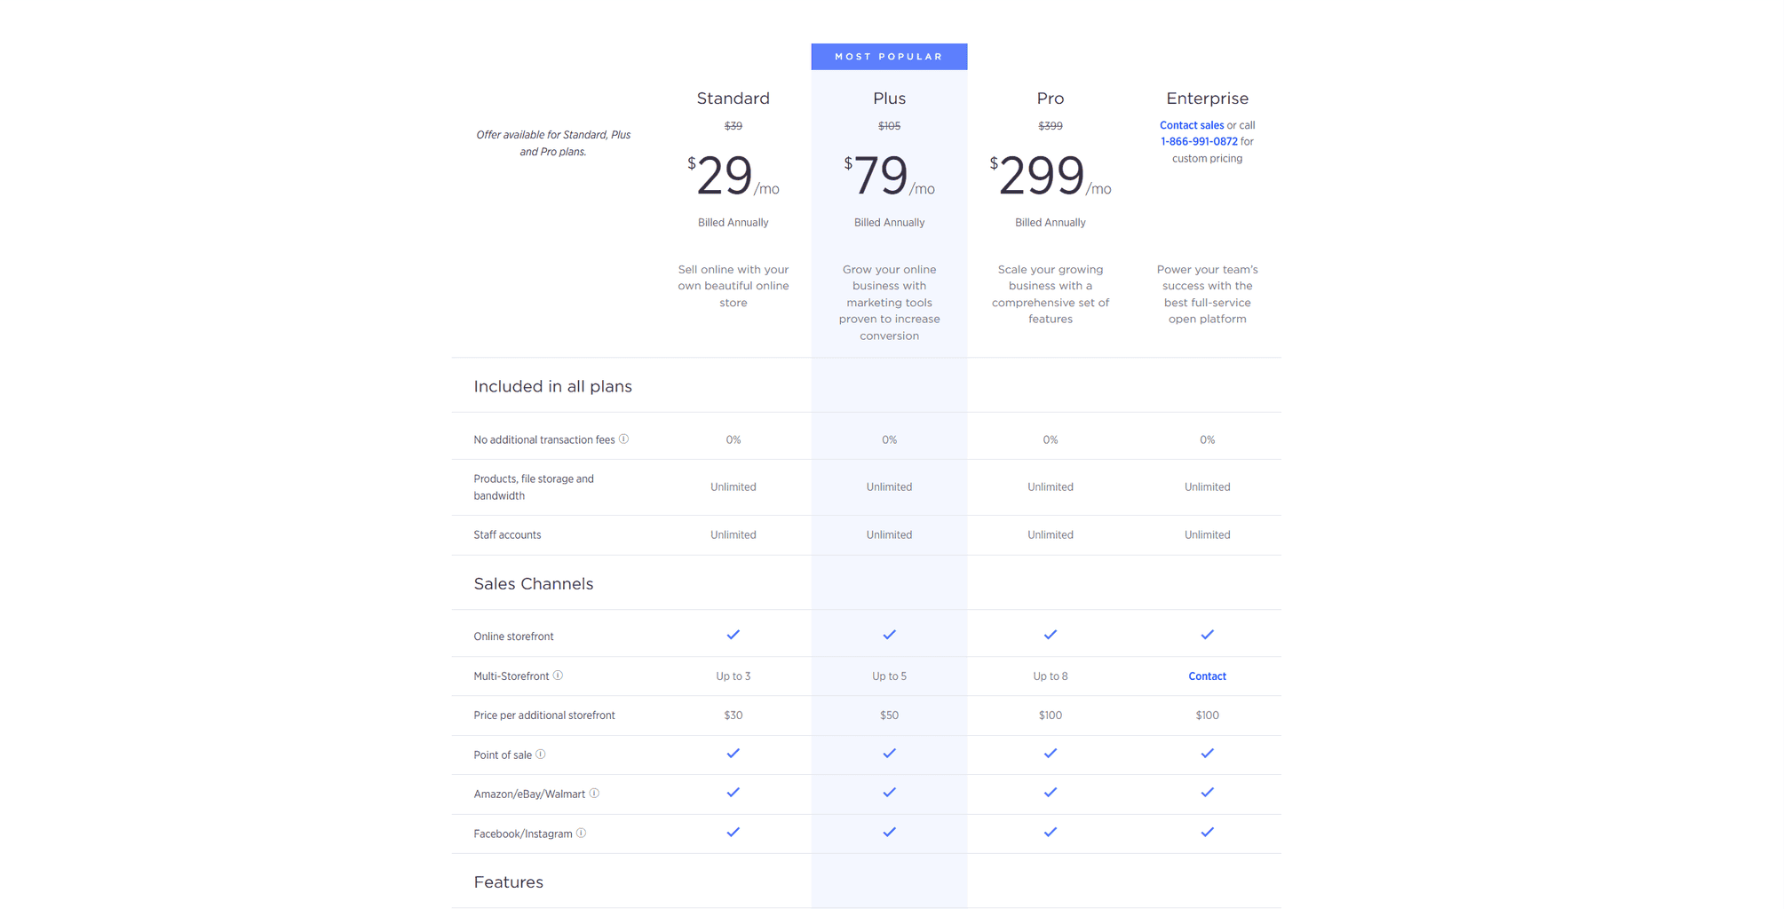Click Billed Annually under the Standard price
Viewport: 1784px width, 909px height.
pyautogui.click(x=733, y=223)
